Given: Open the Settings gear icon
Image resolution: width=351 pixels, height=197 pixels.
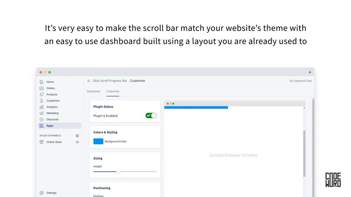Looking at the screenshot, I should (x=41, y=193).
